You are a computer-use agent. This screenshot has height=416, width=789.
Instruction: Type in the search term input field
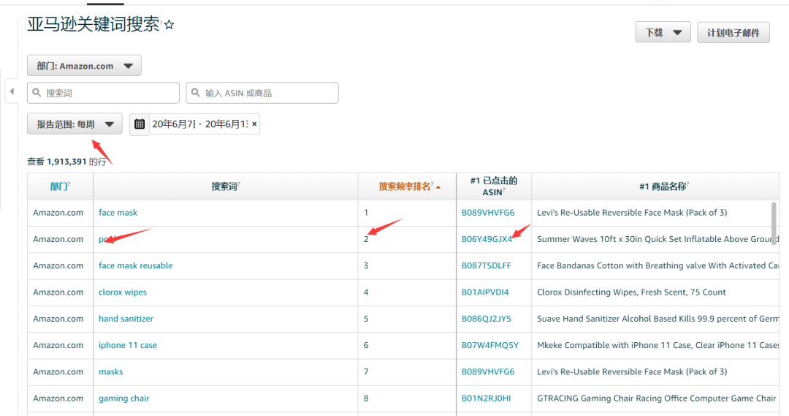point(110,93)
